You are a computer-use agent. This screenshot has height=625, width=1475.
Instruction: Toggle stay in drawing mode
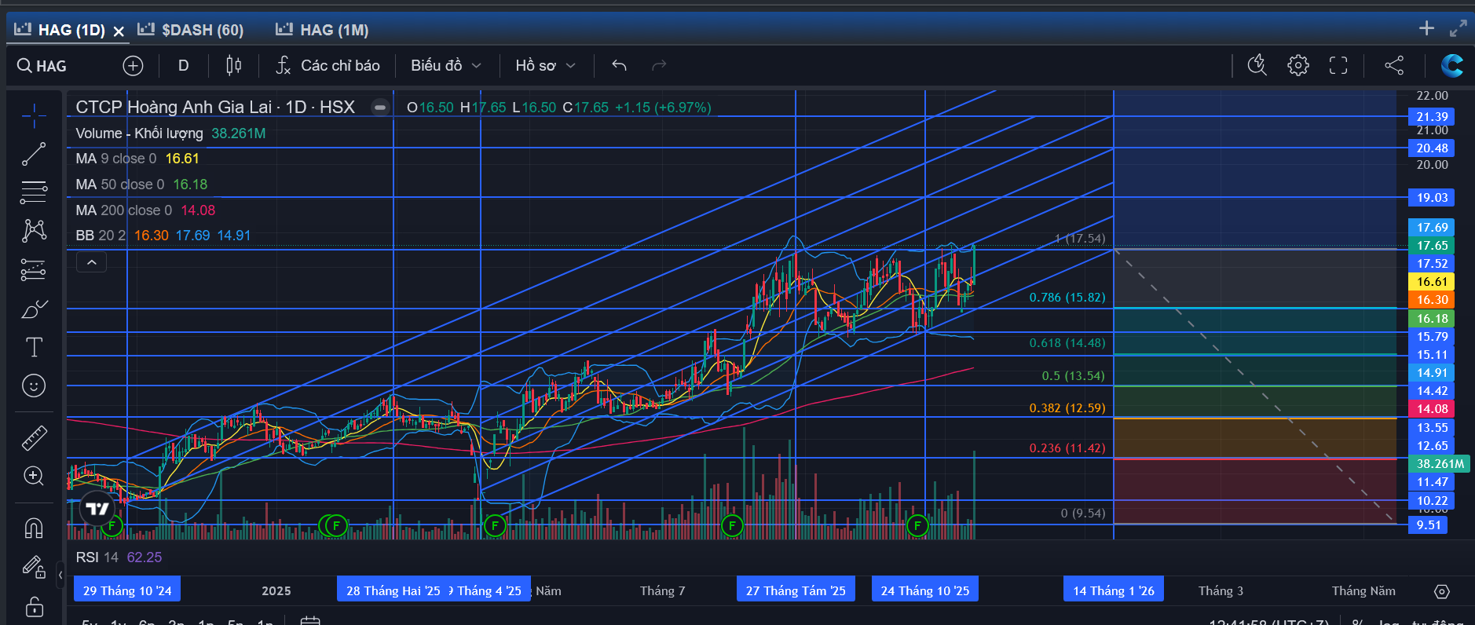tap(34, 567)
